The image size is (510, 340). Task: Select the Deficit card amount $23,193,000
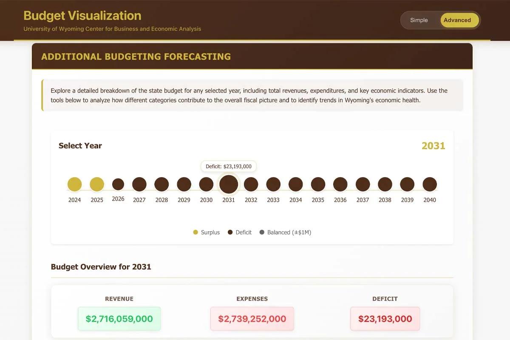[x=385, y=318]
